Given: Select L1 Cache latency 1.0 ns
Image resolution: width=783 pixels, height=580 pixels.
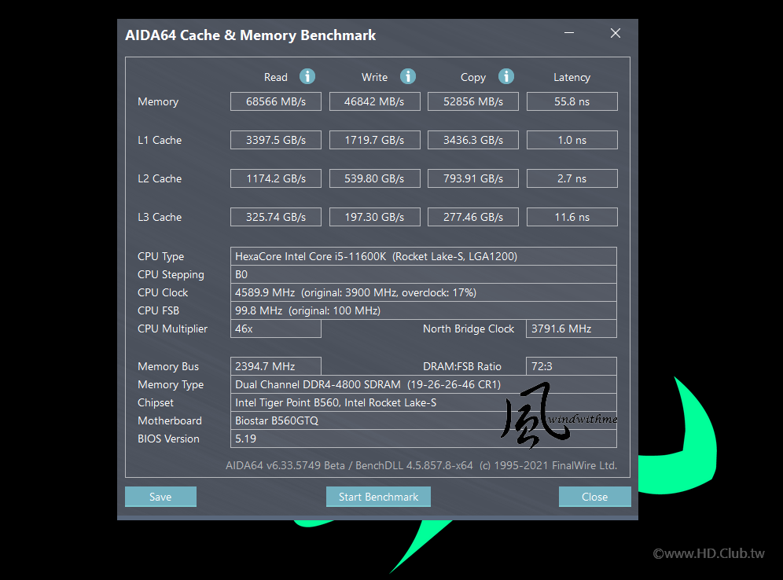Looking at the screenshot, I should [572, 140].
